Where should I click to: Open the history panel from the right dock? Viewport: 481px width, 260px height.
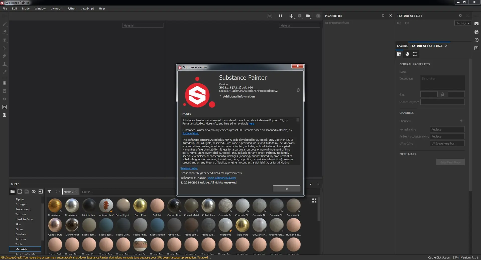(x=476, y=40)
